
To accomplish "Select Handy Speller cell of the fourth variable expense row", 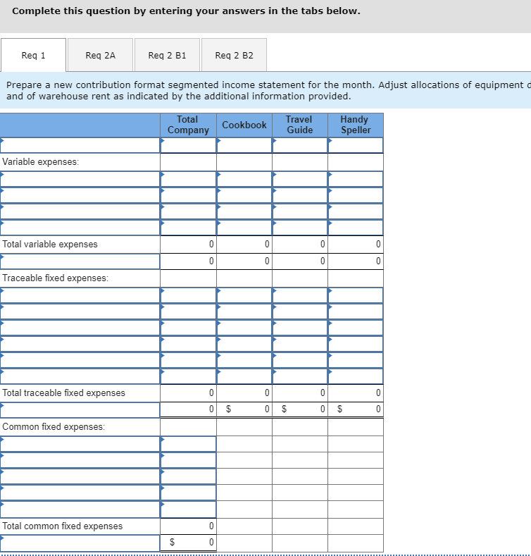I will click(356, 228).
